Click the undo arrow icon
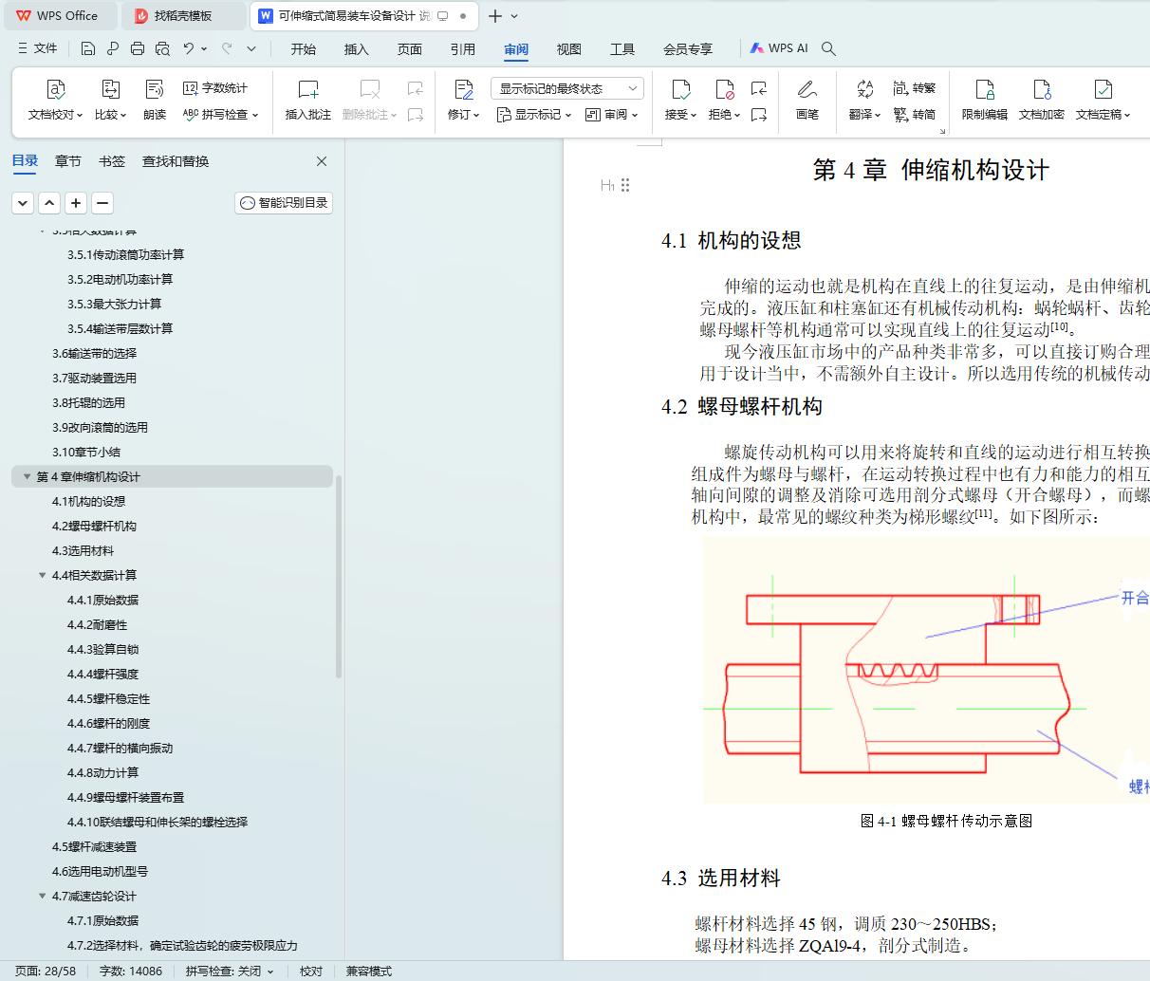Image resolution: width=1150 pixels, height=981 pixels. pos(189,48)
